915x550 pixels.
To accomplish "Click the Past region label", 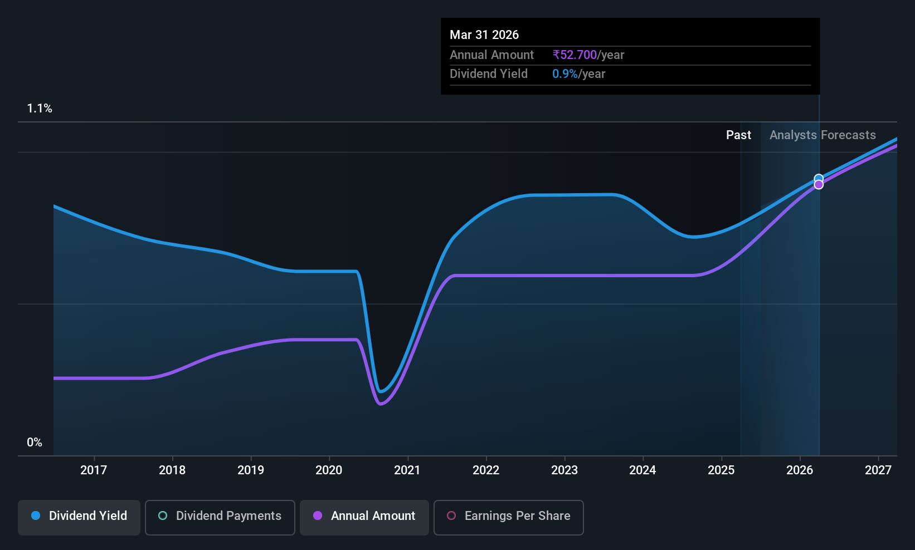I will pyautogui.click(x=738, y=135).
